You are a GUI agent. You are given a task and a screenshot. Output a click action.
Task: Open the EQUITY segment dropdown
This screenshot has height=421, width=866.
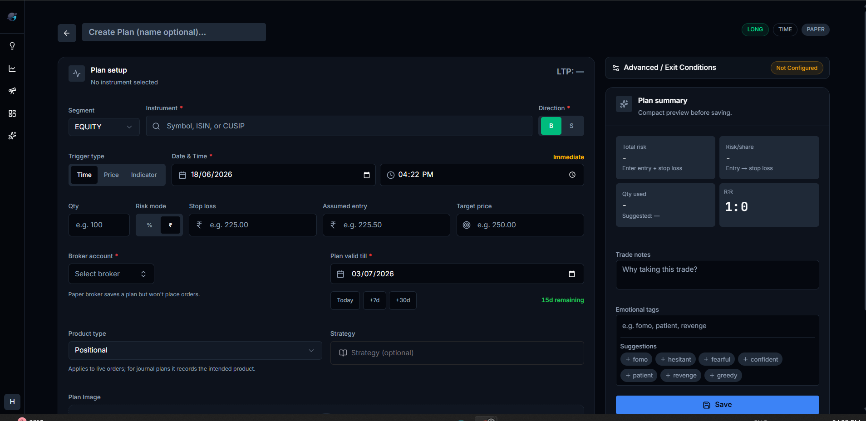pyautogui.click(x=104, y=127)
